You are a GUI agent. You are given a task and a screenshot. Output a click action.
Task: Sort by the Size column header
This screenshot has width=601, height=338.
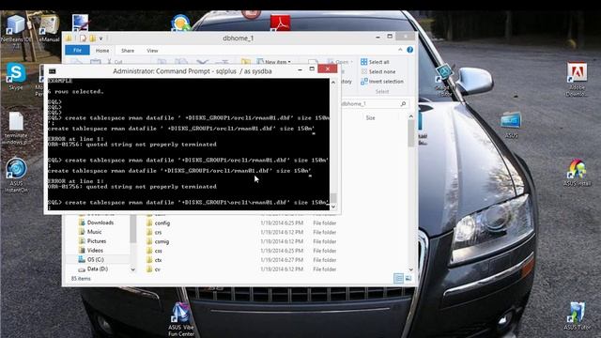pyautogui.click(x=370, y=117)
